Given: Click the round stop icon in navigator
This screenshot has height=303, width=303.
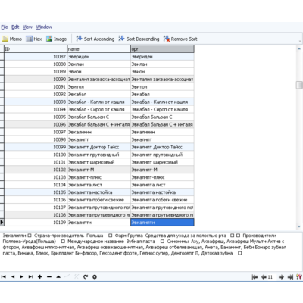Looking at the screenshot, I should point(95,276).
